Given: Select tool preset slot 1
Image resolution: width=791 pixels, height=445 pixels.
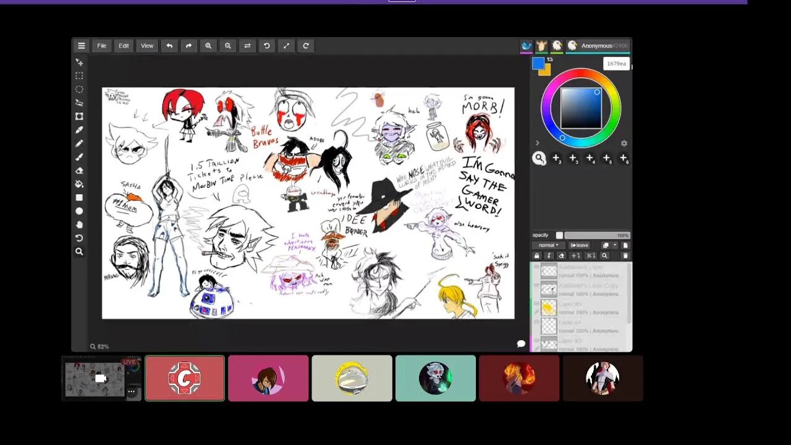Looking at the screenshot, I should 539,159.
